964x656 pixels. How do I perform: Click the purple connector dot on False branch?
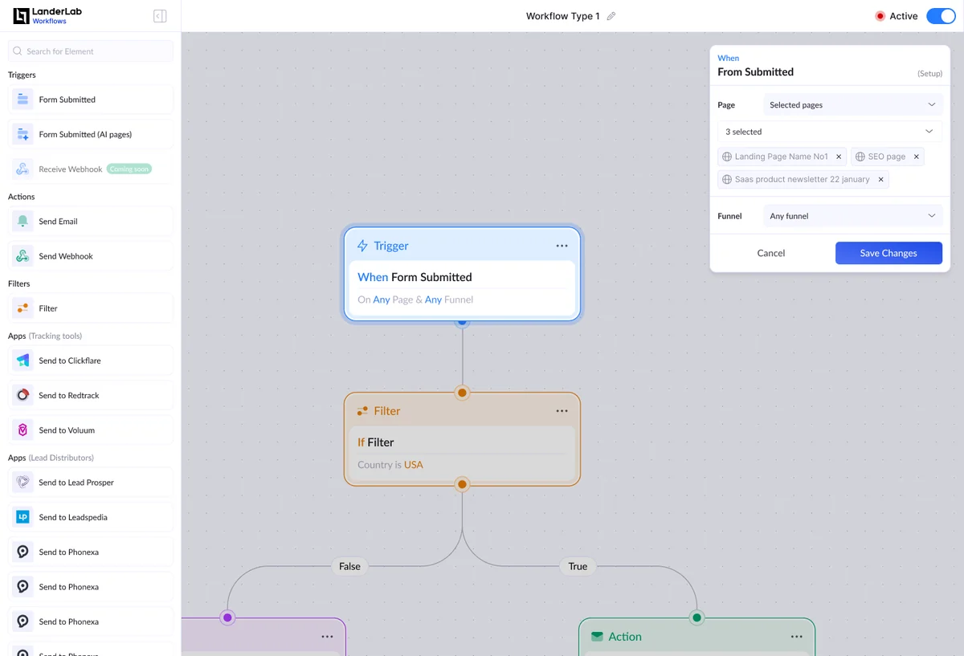(x=227, y=617)
